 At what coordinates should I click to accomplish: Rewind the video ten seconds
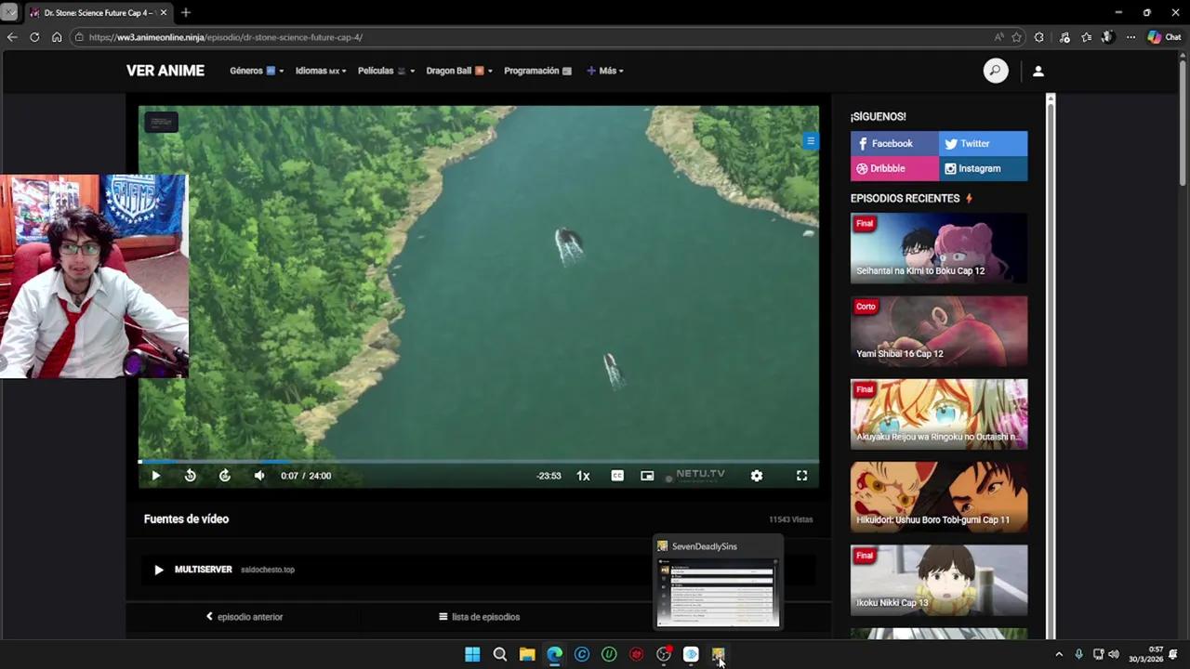pos(190,476)
